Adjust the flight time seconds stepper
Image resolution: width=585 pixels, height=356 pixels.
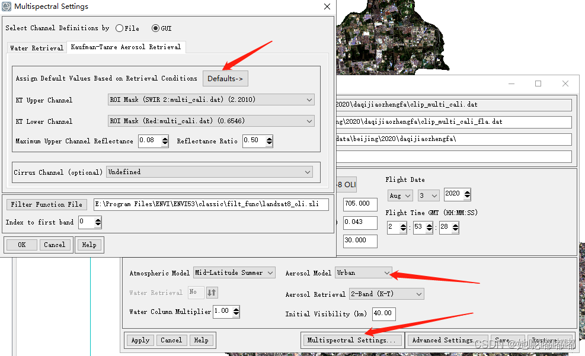point(455,227)
